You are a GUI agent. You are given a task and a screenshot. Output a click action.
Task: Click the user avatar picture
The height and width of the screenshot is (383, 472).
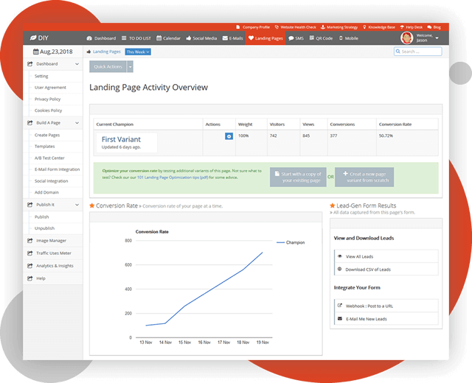pos(406,38)
